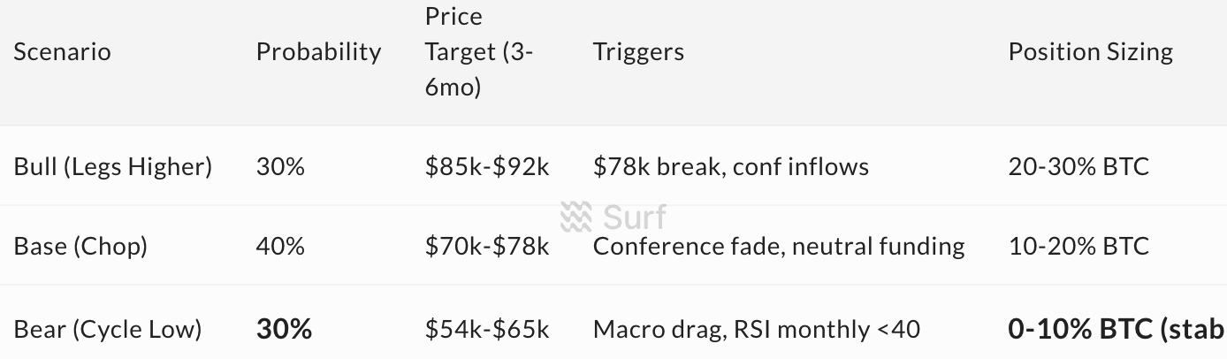
Task: Click the bold 30% Bear probability
Action: click(x=284, y=330)
